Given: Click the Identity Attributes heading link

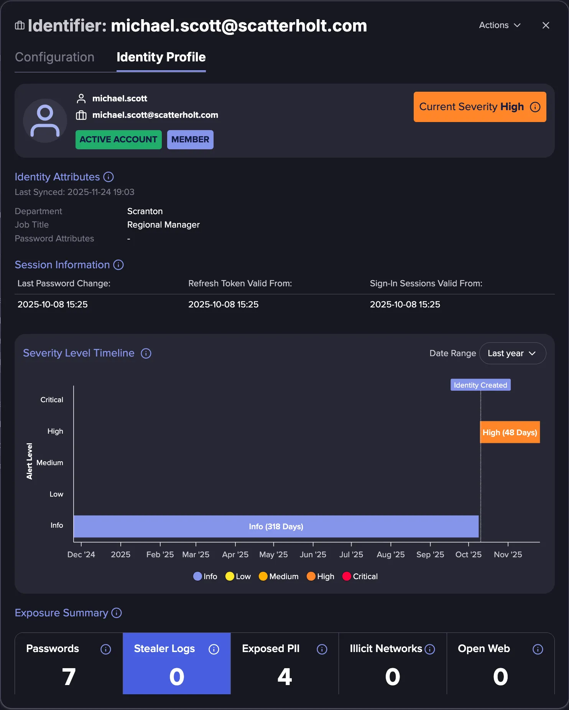Looking at the screenshot, I should [57, 177].
